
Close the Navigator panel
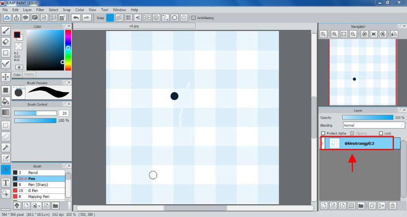(x=404, y=26)
